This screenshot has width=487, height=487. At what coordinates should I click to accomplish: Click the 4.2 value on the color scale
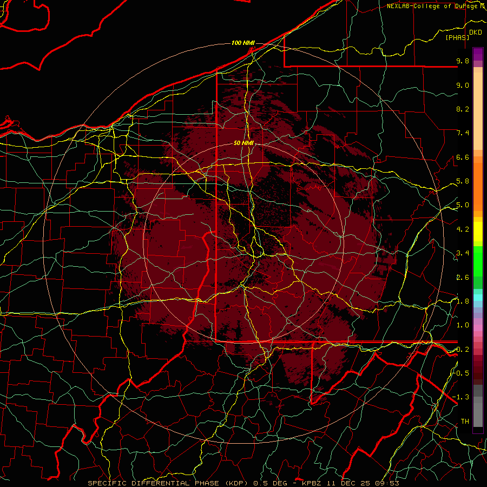coord(463,229)
